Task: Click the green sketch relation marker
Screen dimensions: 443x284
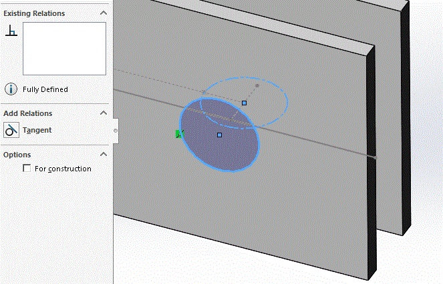Action: point(179,134)
